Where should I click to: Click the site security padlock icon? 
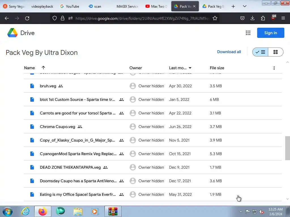coord(63,18)
